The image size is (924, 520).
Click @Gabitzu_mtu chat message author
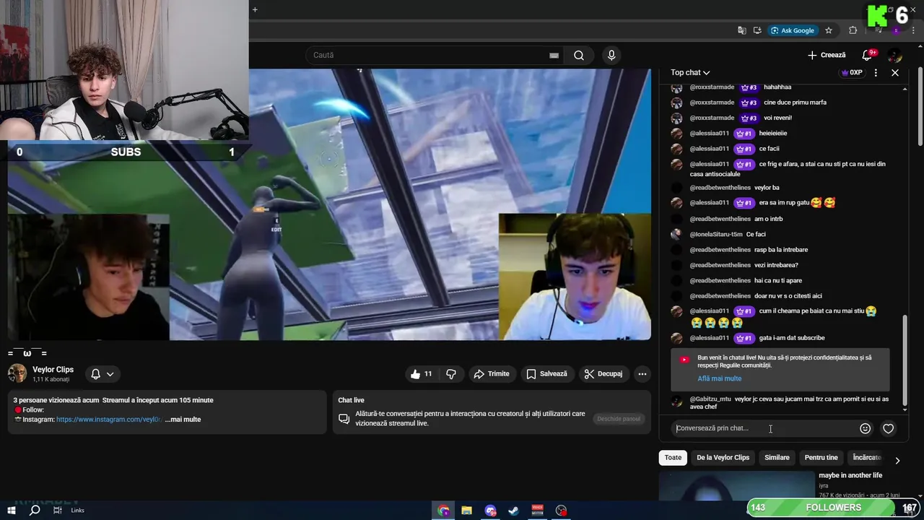[x=710, y=399]
